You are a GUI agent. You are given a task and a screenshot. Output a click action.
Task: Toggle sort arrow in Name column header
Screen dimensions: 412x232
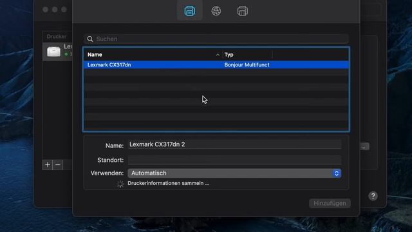(218, 55)
